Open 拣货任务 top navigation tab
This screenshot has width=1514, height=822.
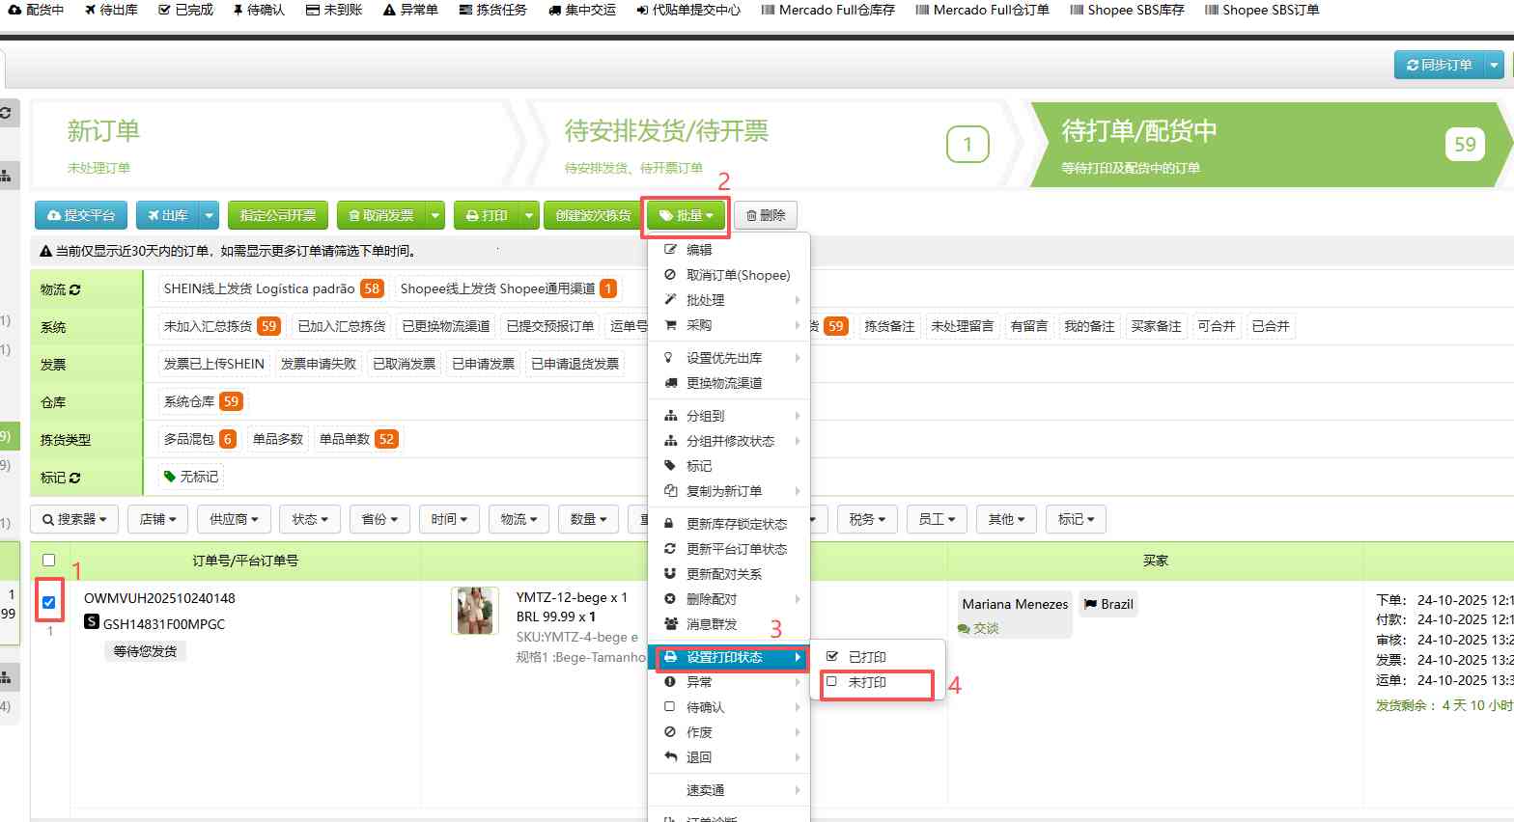point(493,10)
